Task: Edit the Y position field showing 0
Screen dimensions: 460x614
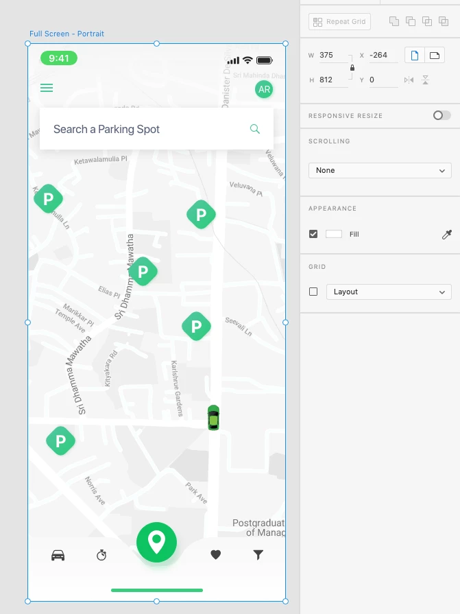Action: click(x=383, y=80)
